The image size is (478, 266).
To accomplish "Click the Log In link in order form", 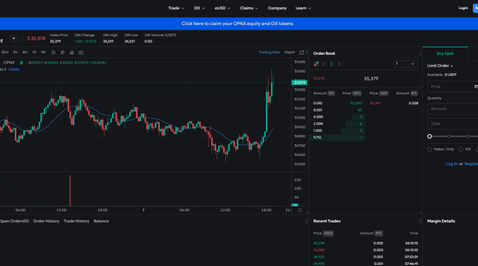I will point(452,164).
